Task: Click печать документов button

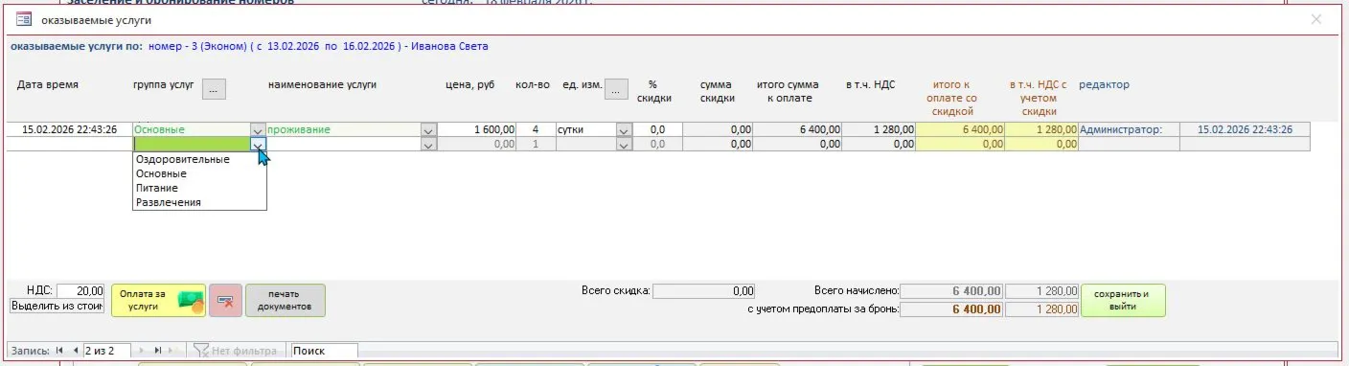Action: (x=286, y=300)
